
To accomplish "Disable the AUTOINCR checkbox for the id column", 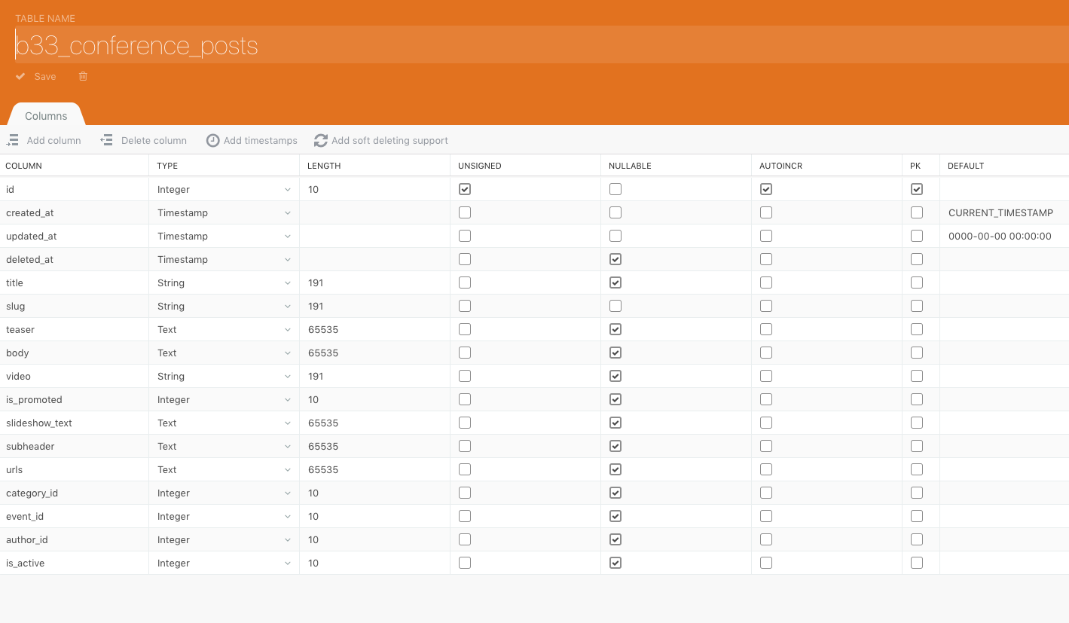I will pos(766,189).
